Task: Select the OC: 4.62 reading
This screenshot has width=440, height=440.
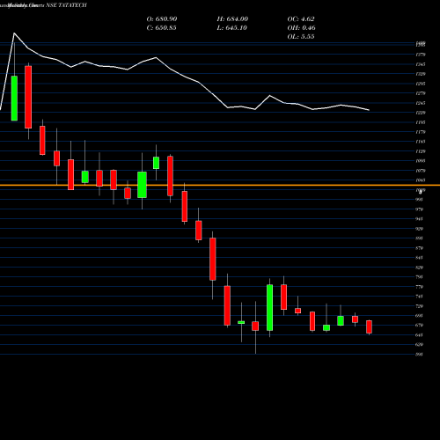Action: [301, 19]
